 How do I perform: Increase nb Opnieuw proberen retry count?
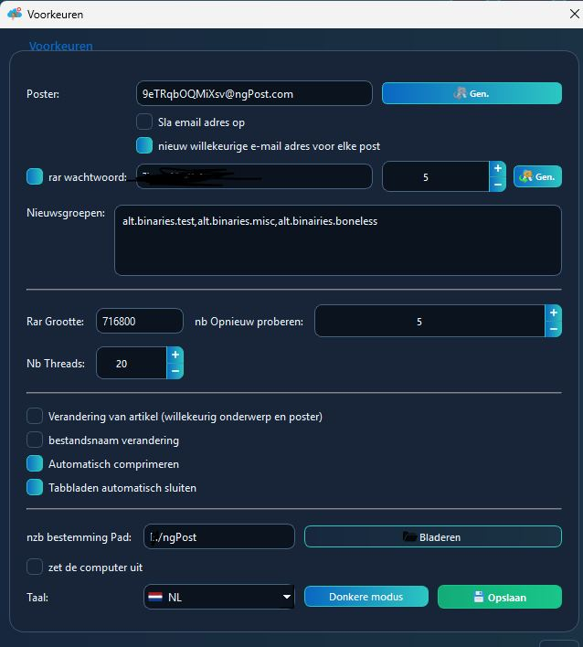point(553,313)
